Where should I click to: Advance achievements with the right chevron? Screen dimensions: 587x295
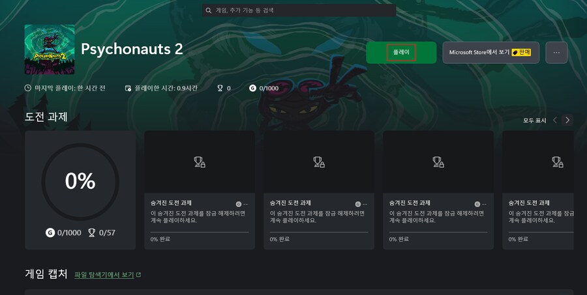(x=567, y=120)
